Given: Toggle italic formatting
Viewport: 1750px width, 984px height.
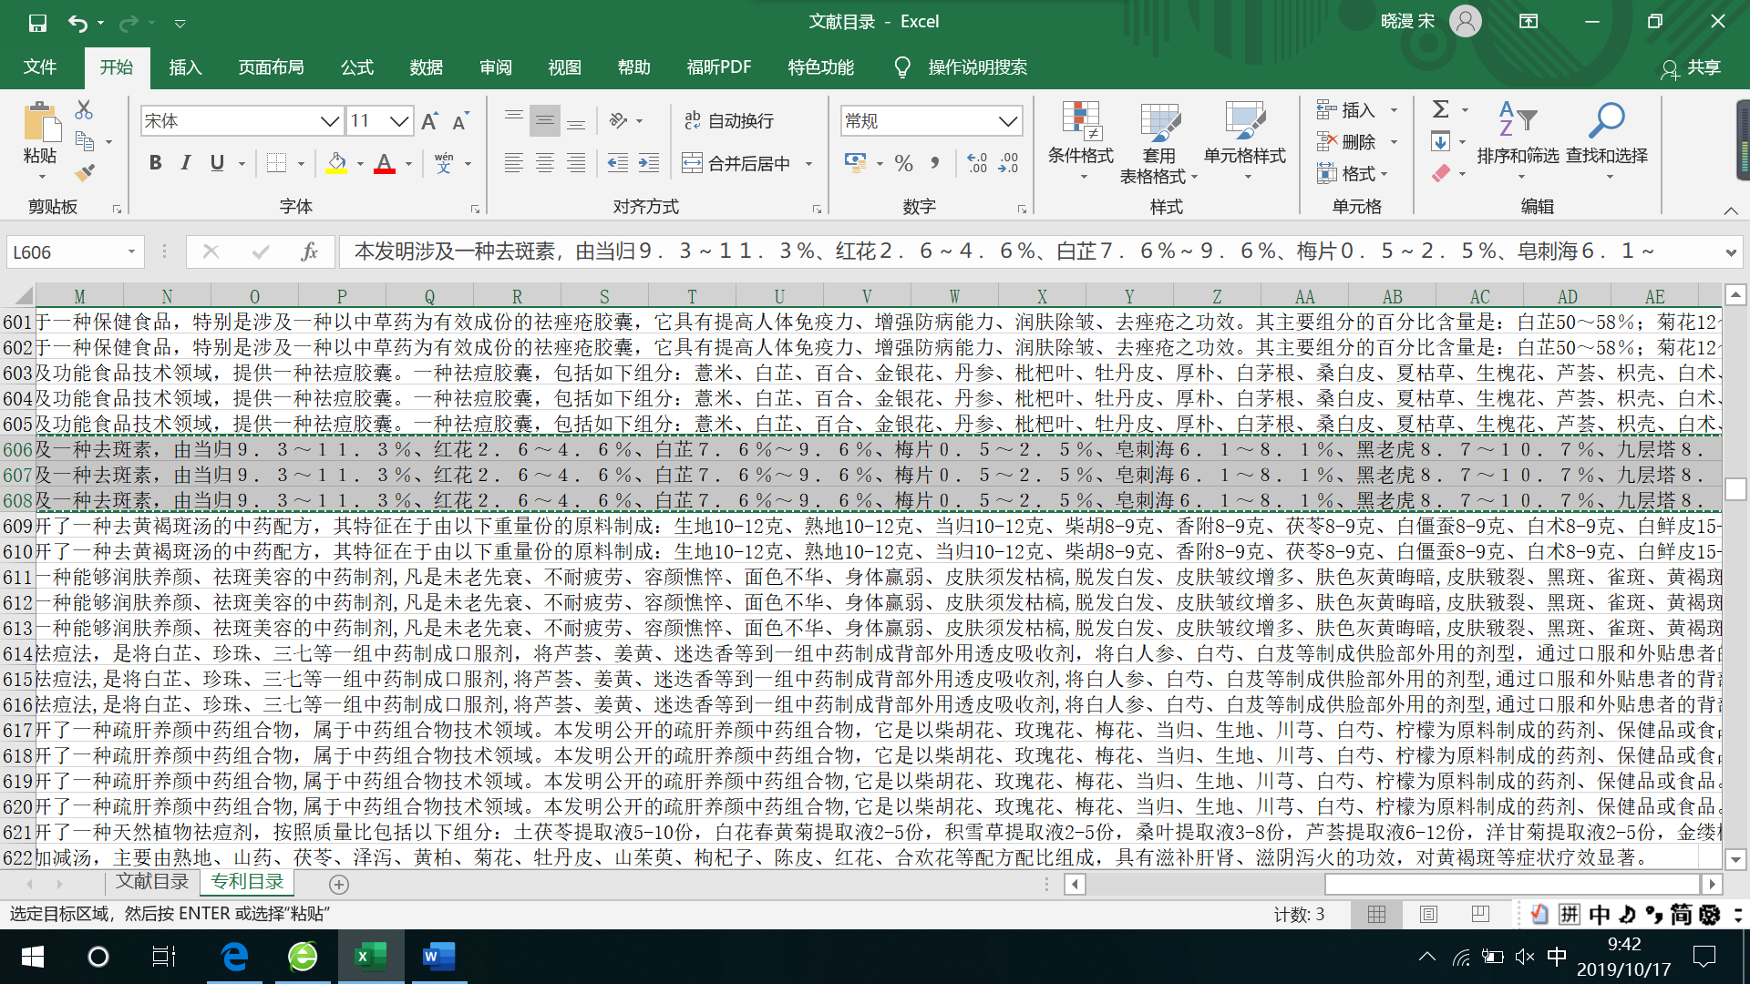Looking at the screenshot, I should click(x=186, y=163).
